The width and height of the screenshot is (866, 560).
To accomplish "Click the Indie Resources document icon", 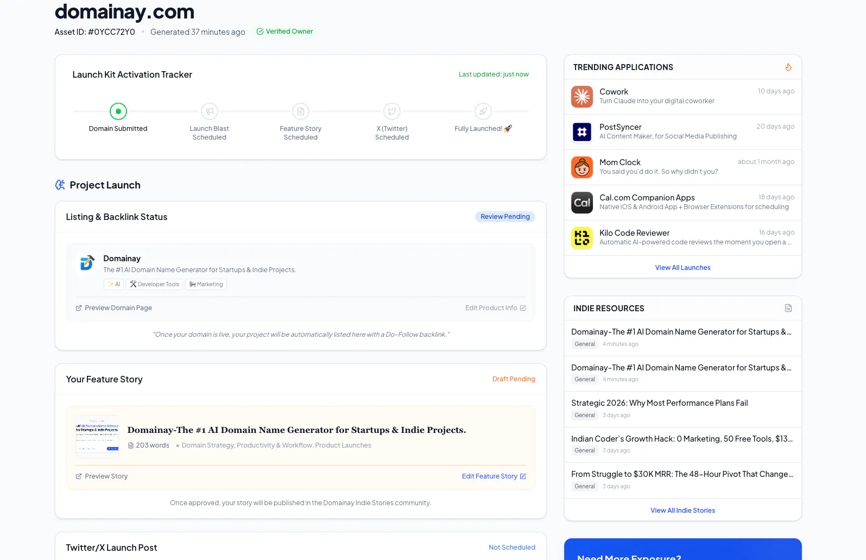I will [x=788, y=308].
